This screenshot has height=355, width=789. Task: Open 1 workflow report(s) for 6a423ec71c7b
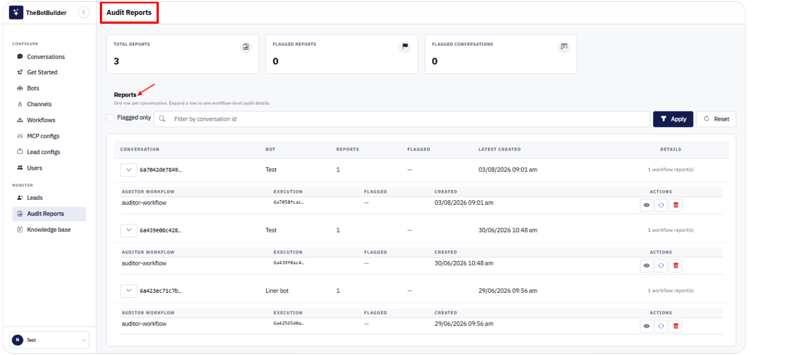[671, 290]
